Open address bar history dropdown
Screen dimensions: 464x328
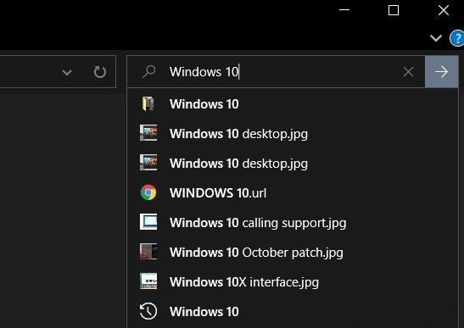click(67, 72)
